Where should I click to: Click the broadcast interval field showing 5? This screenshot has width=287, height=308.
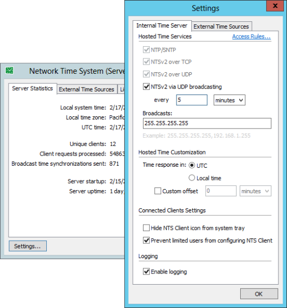point(192,100)
